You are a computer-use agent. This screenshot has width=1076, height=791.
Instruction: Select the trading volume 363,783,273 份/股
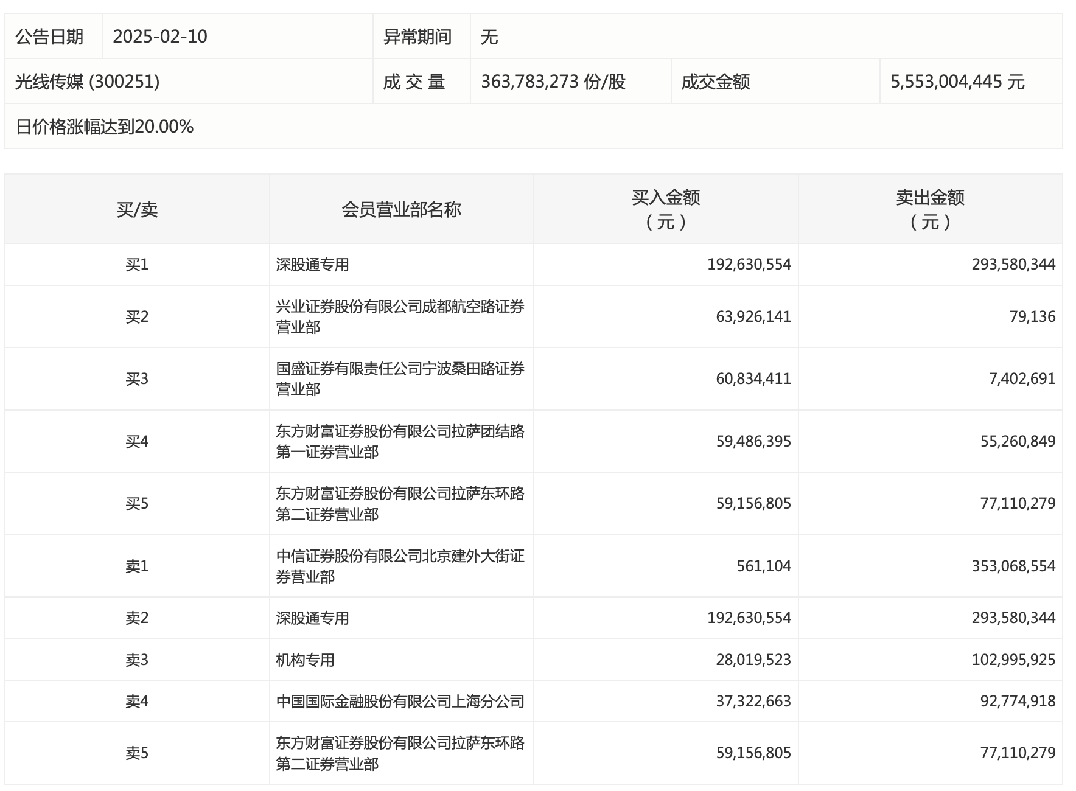[x=553, y=82]
